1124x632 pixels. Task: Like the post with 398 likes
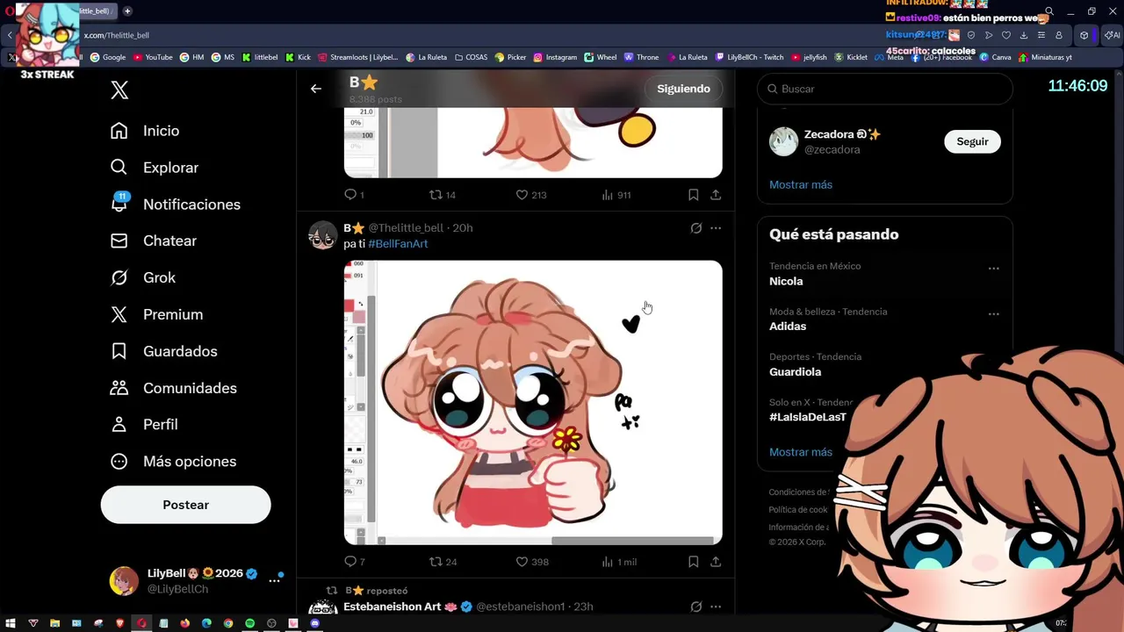(x=531, y=562)
